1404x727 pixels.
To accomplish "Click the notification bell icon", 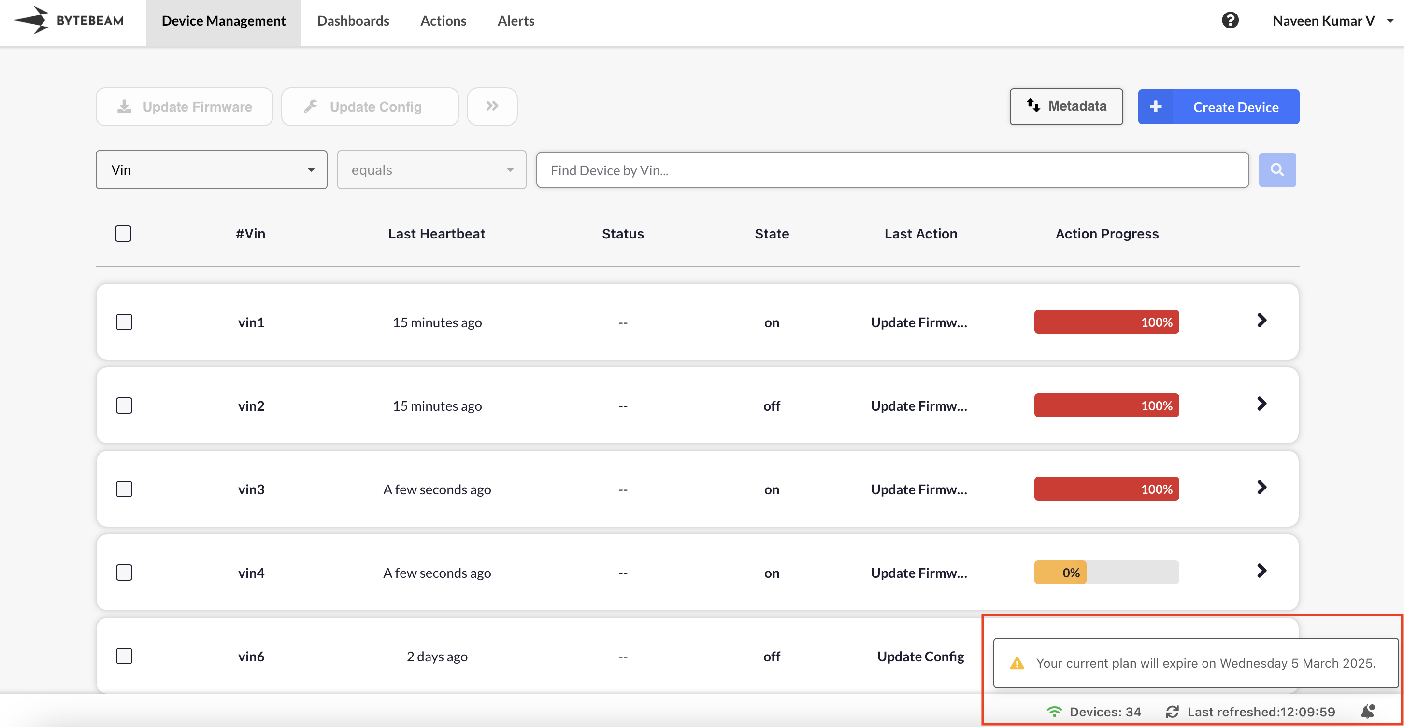I will pyautogui.click(x=1367, y=711).
